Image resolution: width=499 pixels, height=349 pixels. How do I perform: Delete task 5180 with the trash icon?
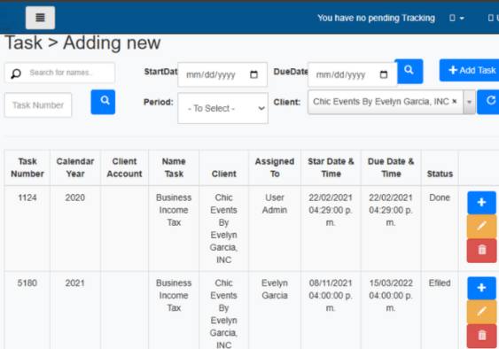pos(481,337)
